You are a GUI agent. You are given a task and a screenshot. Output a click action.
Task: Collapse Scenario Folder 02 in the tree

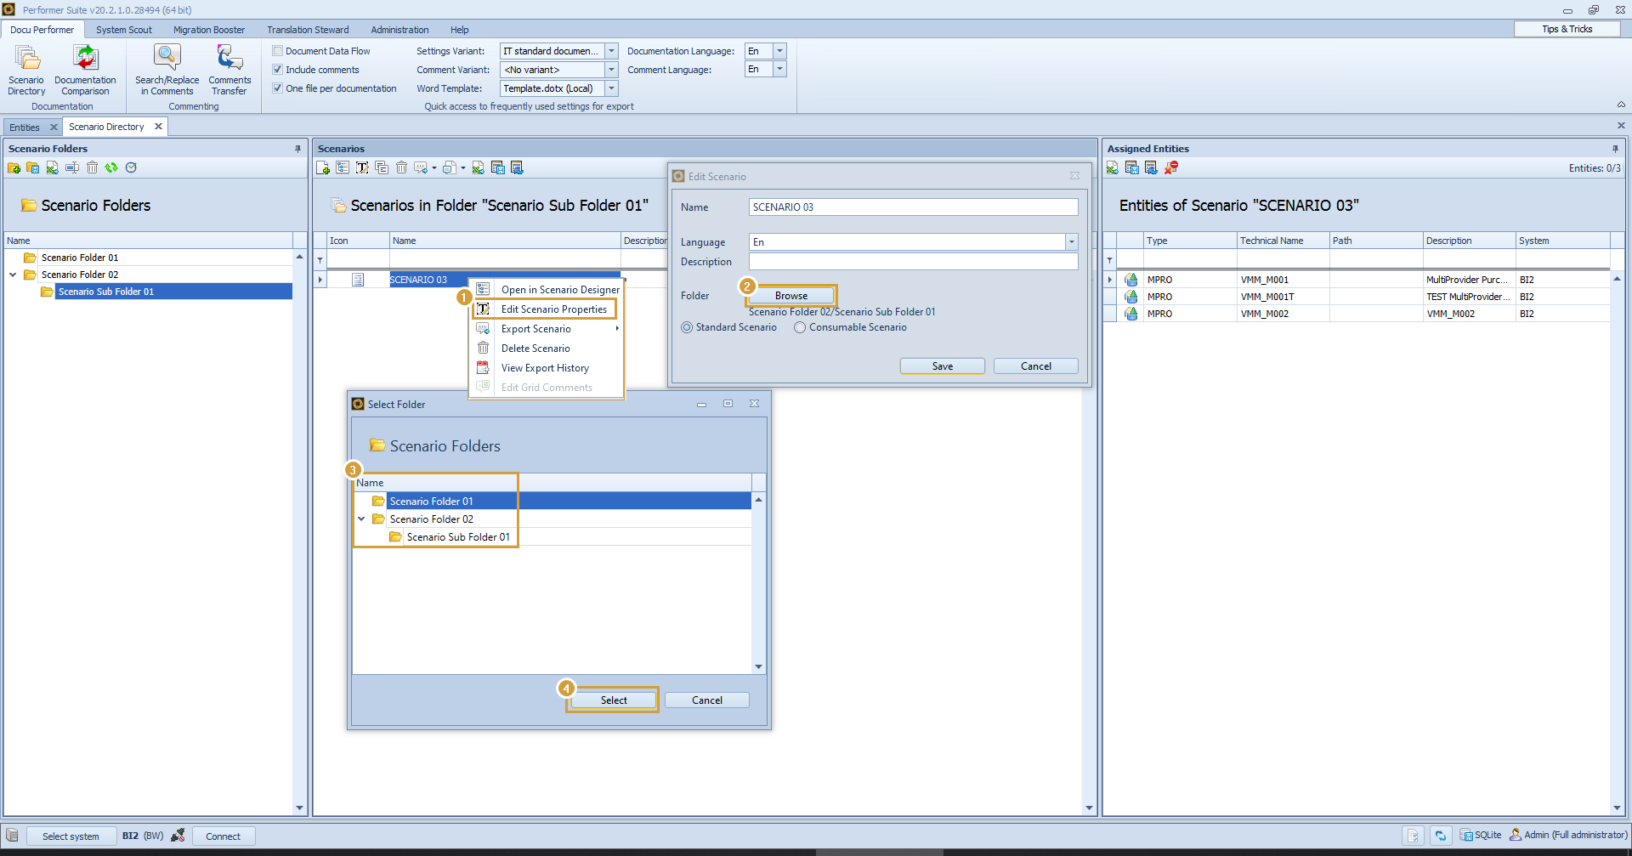click(12, 274)
